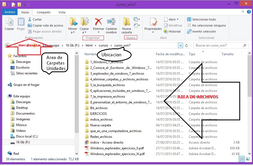The width and height of the screenshot is (253, 166).
Task: Open the Propiedades icon
Action: coord(153,22)
